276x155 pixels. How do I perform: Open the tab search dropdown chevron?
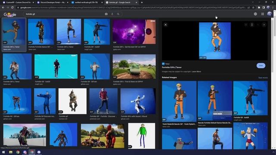253,2
